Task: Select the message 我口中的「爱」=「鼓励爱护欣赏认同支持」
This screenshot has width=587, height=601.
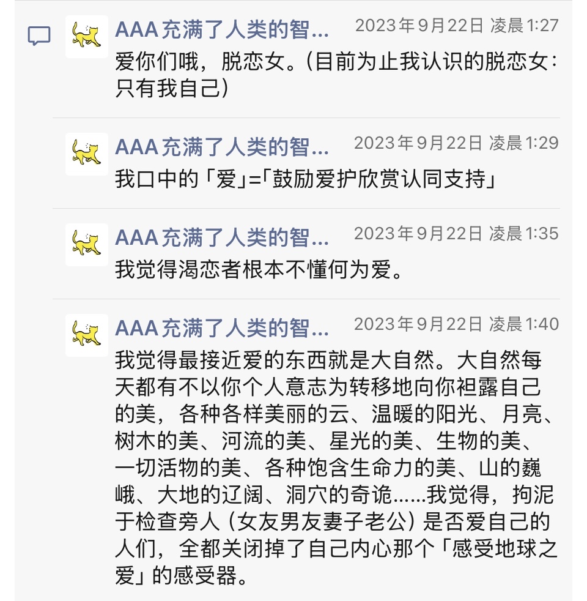Action: pos(305,181)
